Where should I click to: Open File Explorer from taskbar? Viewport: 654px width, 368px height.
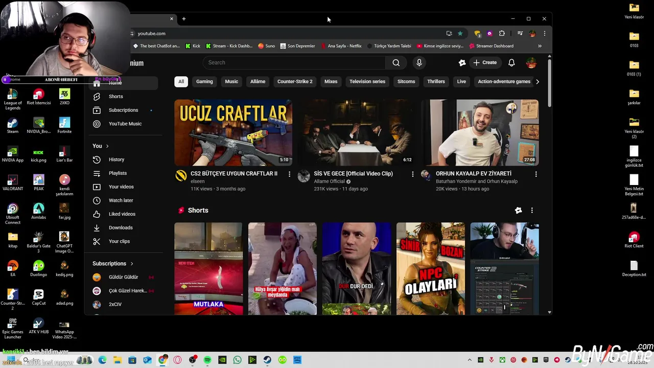click(x=117, y=360)
